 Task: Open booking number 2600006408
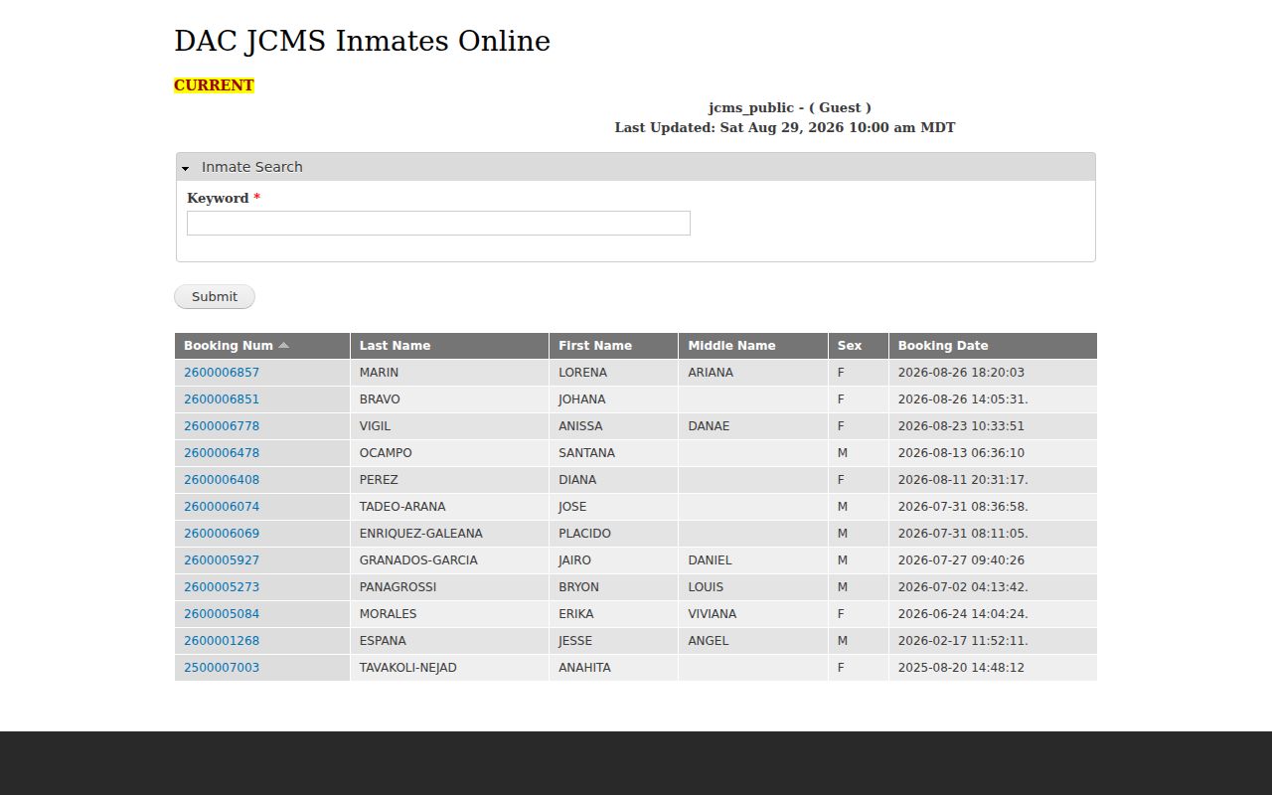(x=222, y=480)
